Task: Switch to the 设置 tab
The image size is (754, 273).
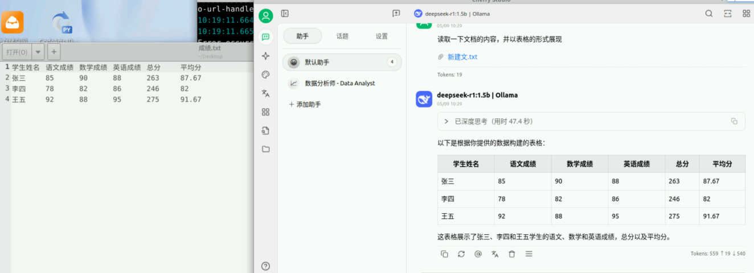Action: point(382,36)
